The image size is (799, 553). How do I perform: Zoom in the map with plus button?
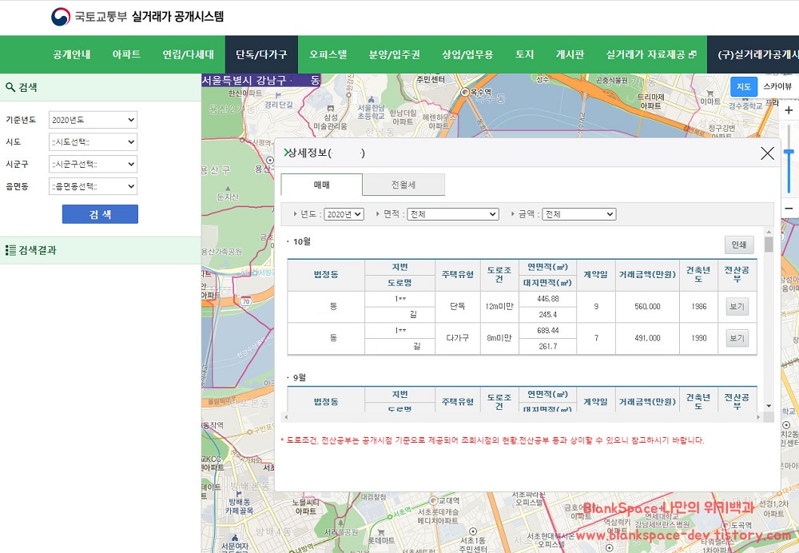point(789,110)
